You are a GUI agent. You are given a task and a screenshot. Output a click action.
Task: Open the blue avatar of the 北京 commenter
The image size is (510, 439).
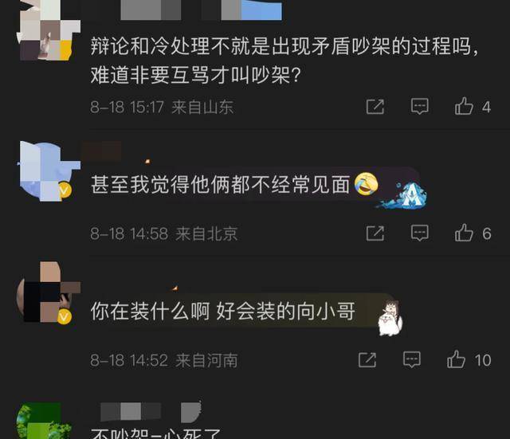tap(49, 171)
